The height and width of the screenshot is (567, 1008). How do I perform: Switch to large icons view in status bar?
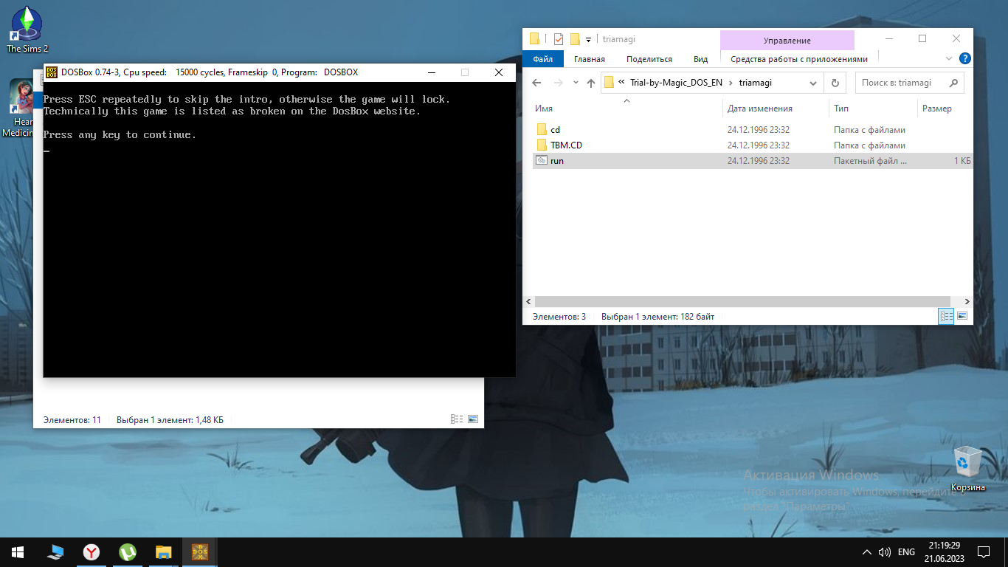pyautogui.click(x=962, y=317)
